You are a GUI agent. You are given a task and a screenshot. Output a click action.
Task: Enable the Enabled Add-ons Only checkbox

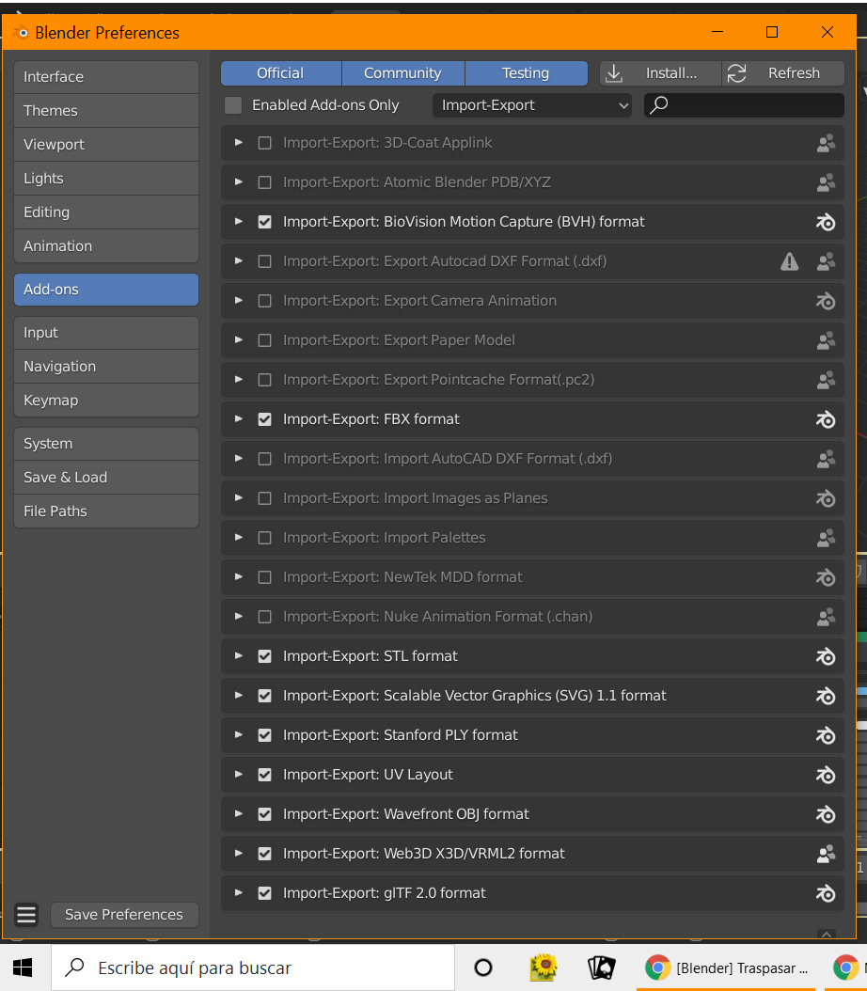(233, 105)
